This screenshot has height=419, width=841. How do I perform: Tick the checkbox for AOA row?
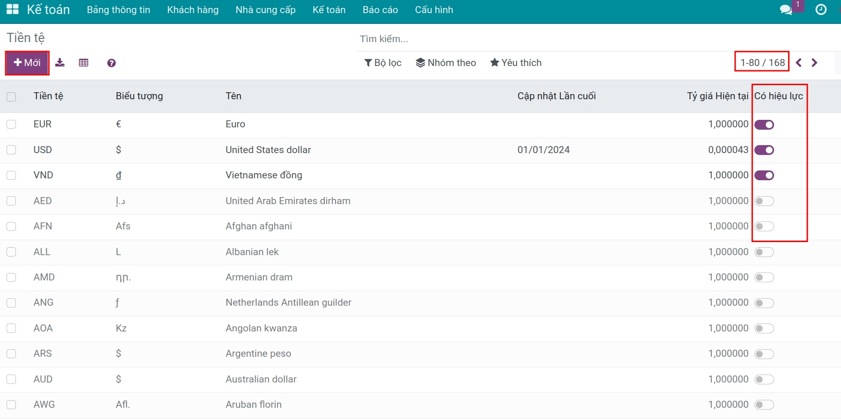pyautogui.click(x=11, y=328)
